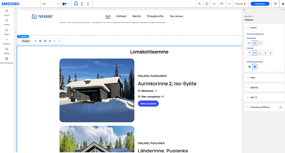This screenshot has width=285, height=153.
Task: Set horizontal alignment to left
Action: tap(250, 43)
